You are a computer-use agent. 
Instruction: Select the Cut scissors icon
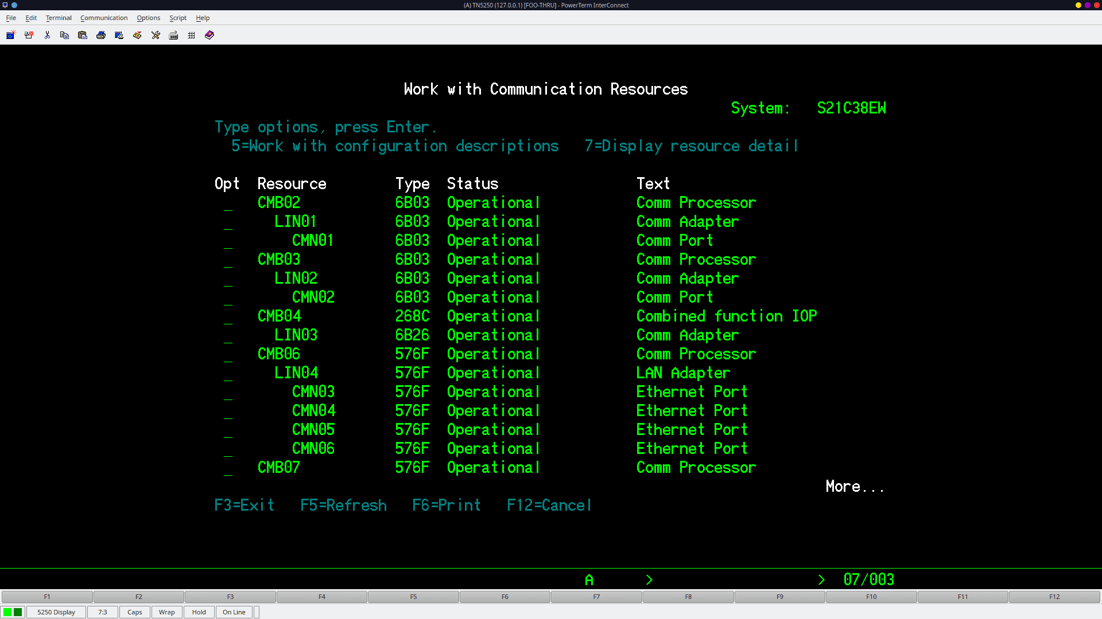coord(46,35)
